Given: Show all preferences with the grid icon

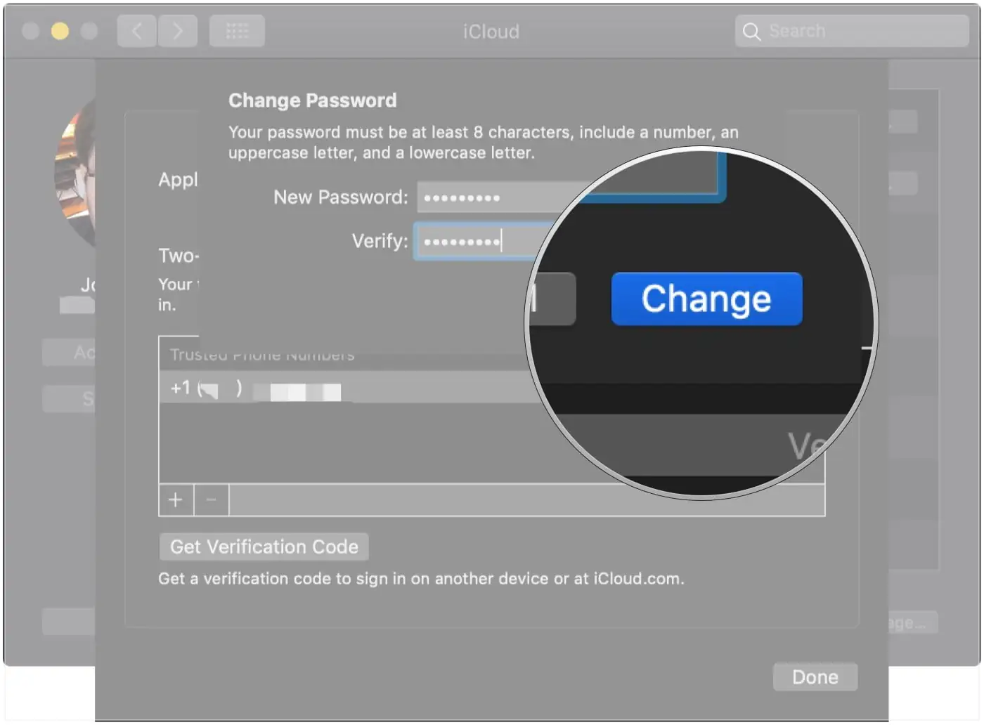Looking at the screenshot, I should point(237,32).
